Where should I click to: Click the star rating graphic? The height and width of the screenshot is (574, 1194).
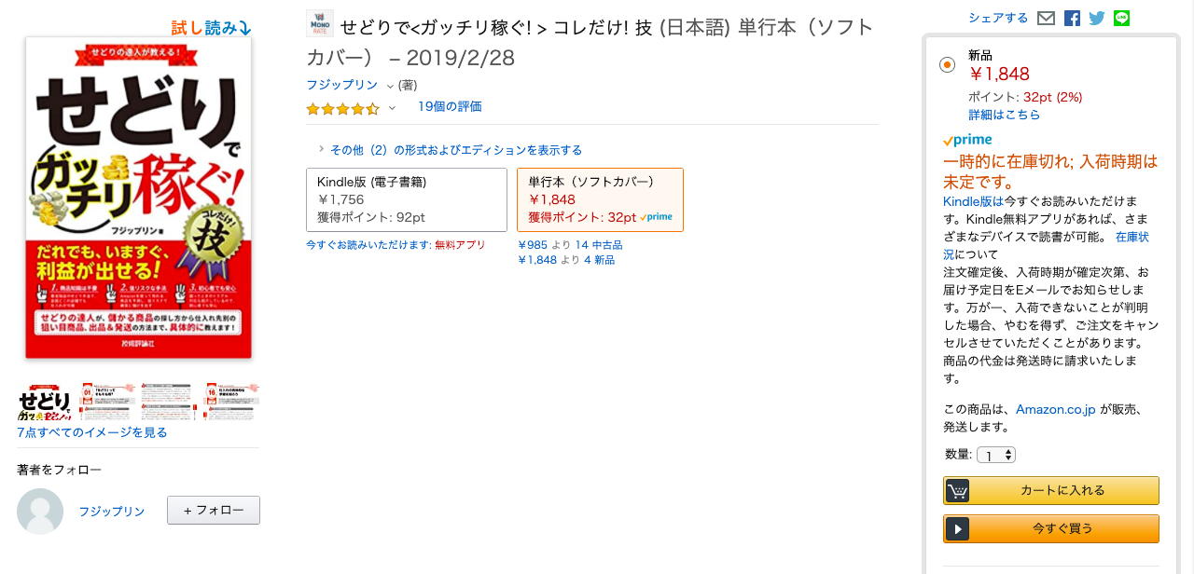click(342, 108)
